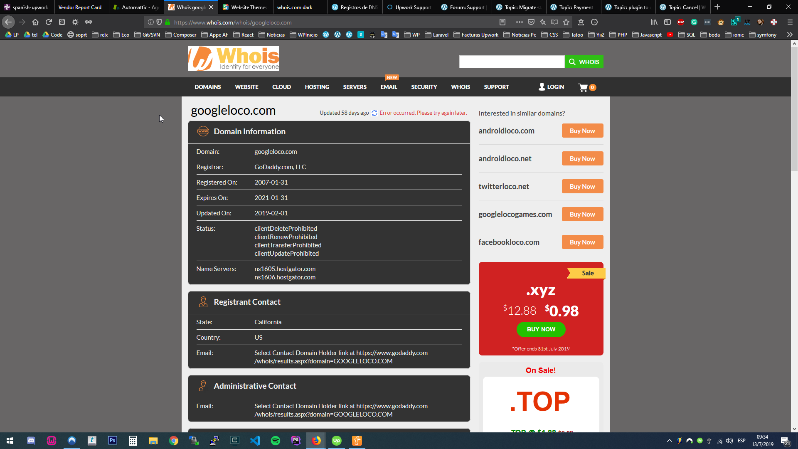Click the Whois logo
This screenshot has width=798, height=449.
[233, 59]
